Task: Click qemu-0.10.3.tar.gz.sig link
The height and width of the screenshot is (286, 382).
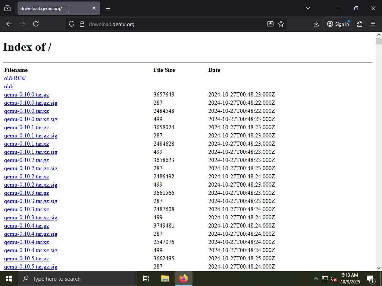Action: [x=31, y=201]
